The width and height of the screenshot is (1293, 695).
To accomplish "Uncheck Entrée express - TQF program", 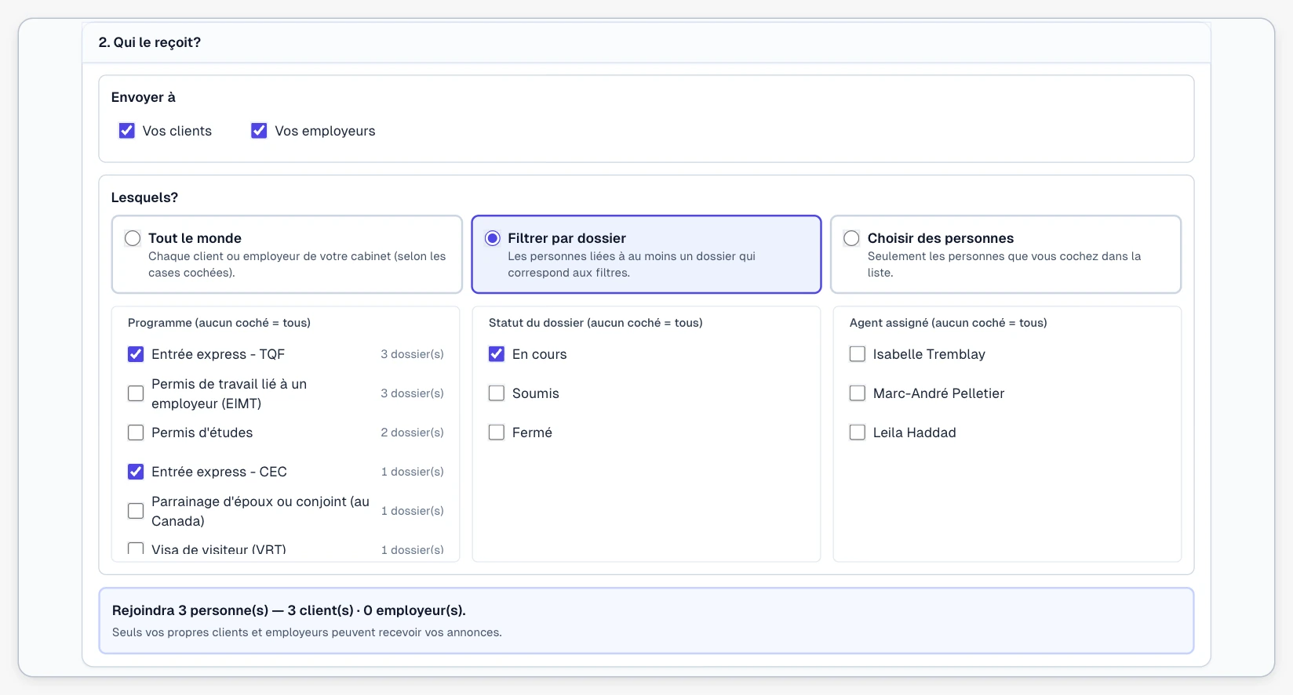I will [x=136, y=354].
